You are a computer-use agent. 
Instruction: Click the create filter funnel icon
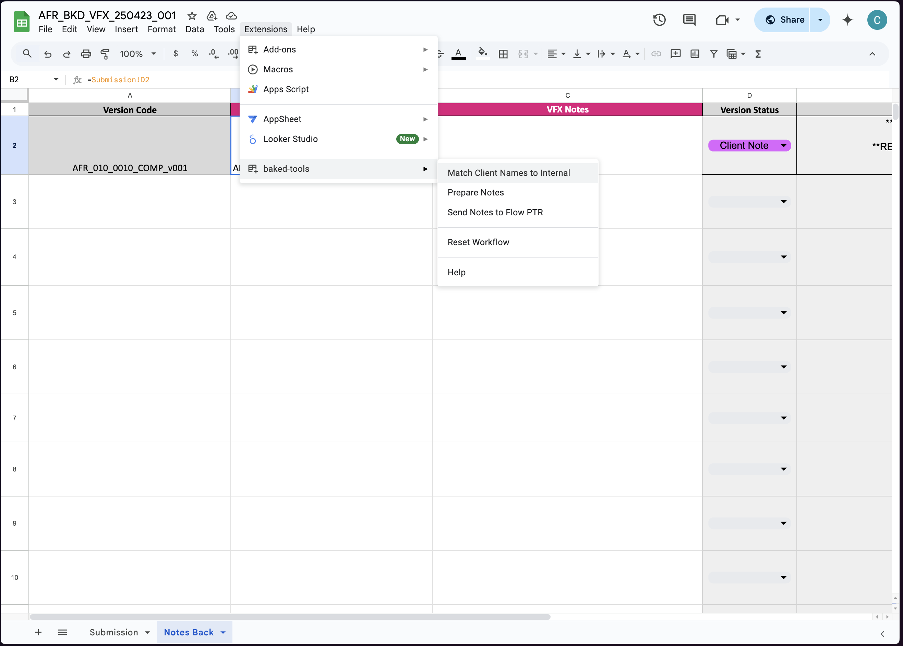(x=714, y=54)
